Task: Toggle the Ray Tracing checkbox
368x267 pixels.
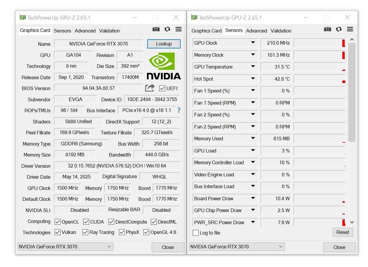Action: [x=85, y=232]
